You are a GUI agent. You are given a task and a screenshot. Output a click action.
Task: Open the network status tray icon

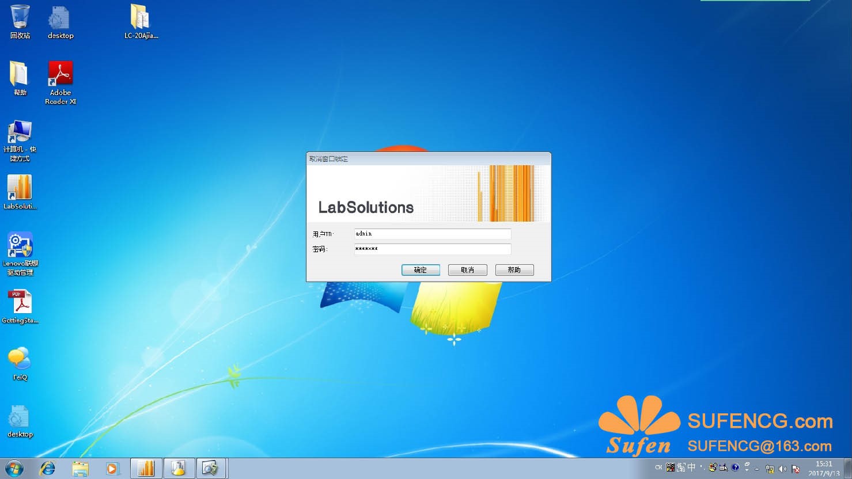[x=770, y=469]
